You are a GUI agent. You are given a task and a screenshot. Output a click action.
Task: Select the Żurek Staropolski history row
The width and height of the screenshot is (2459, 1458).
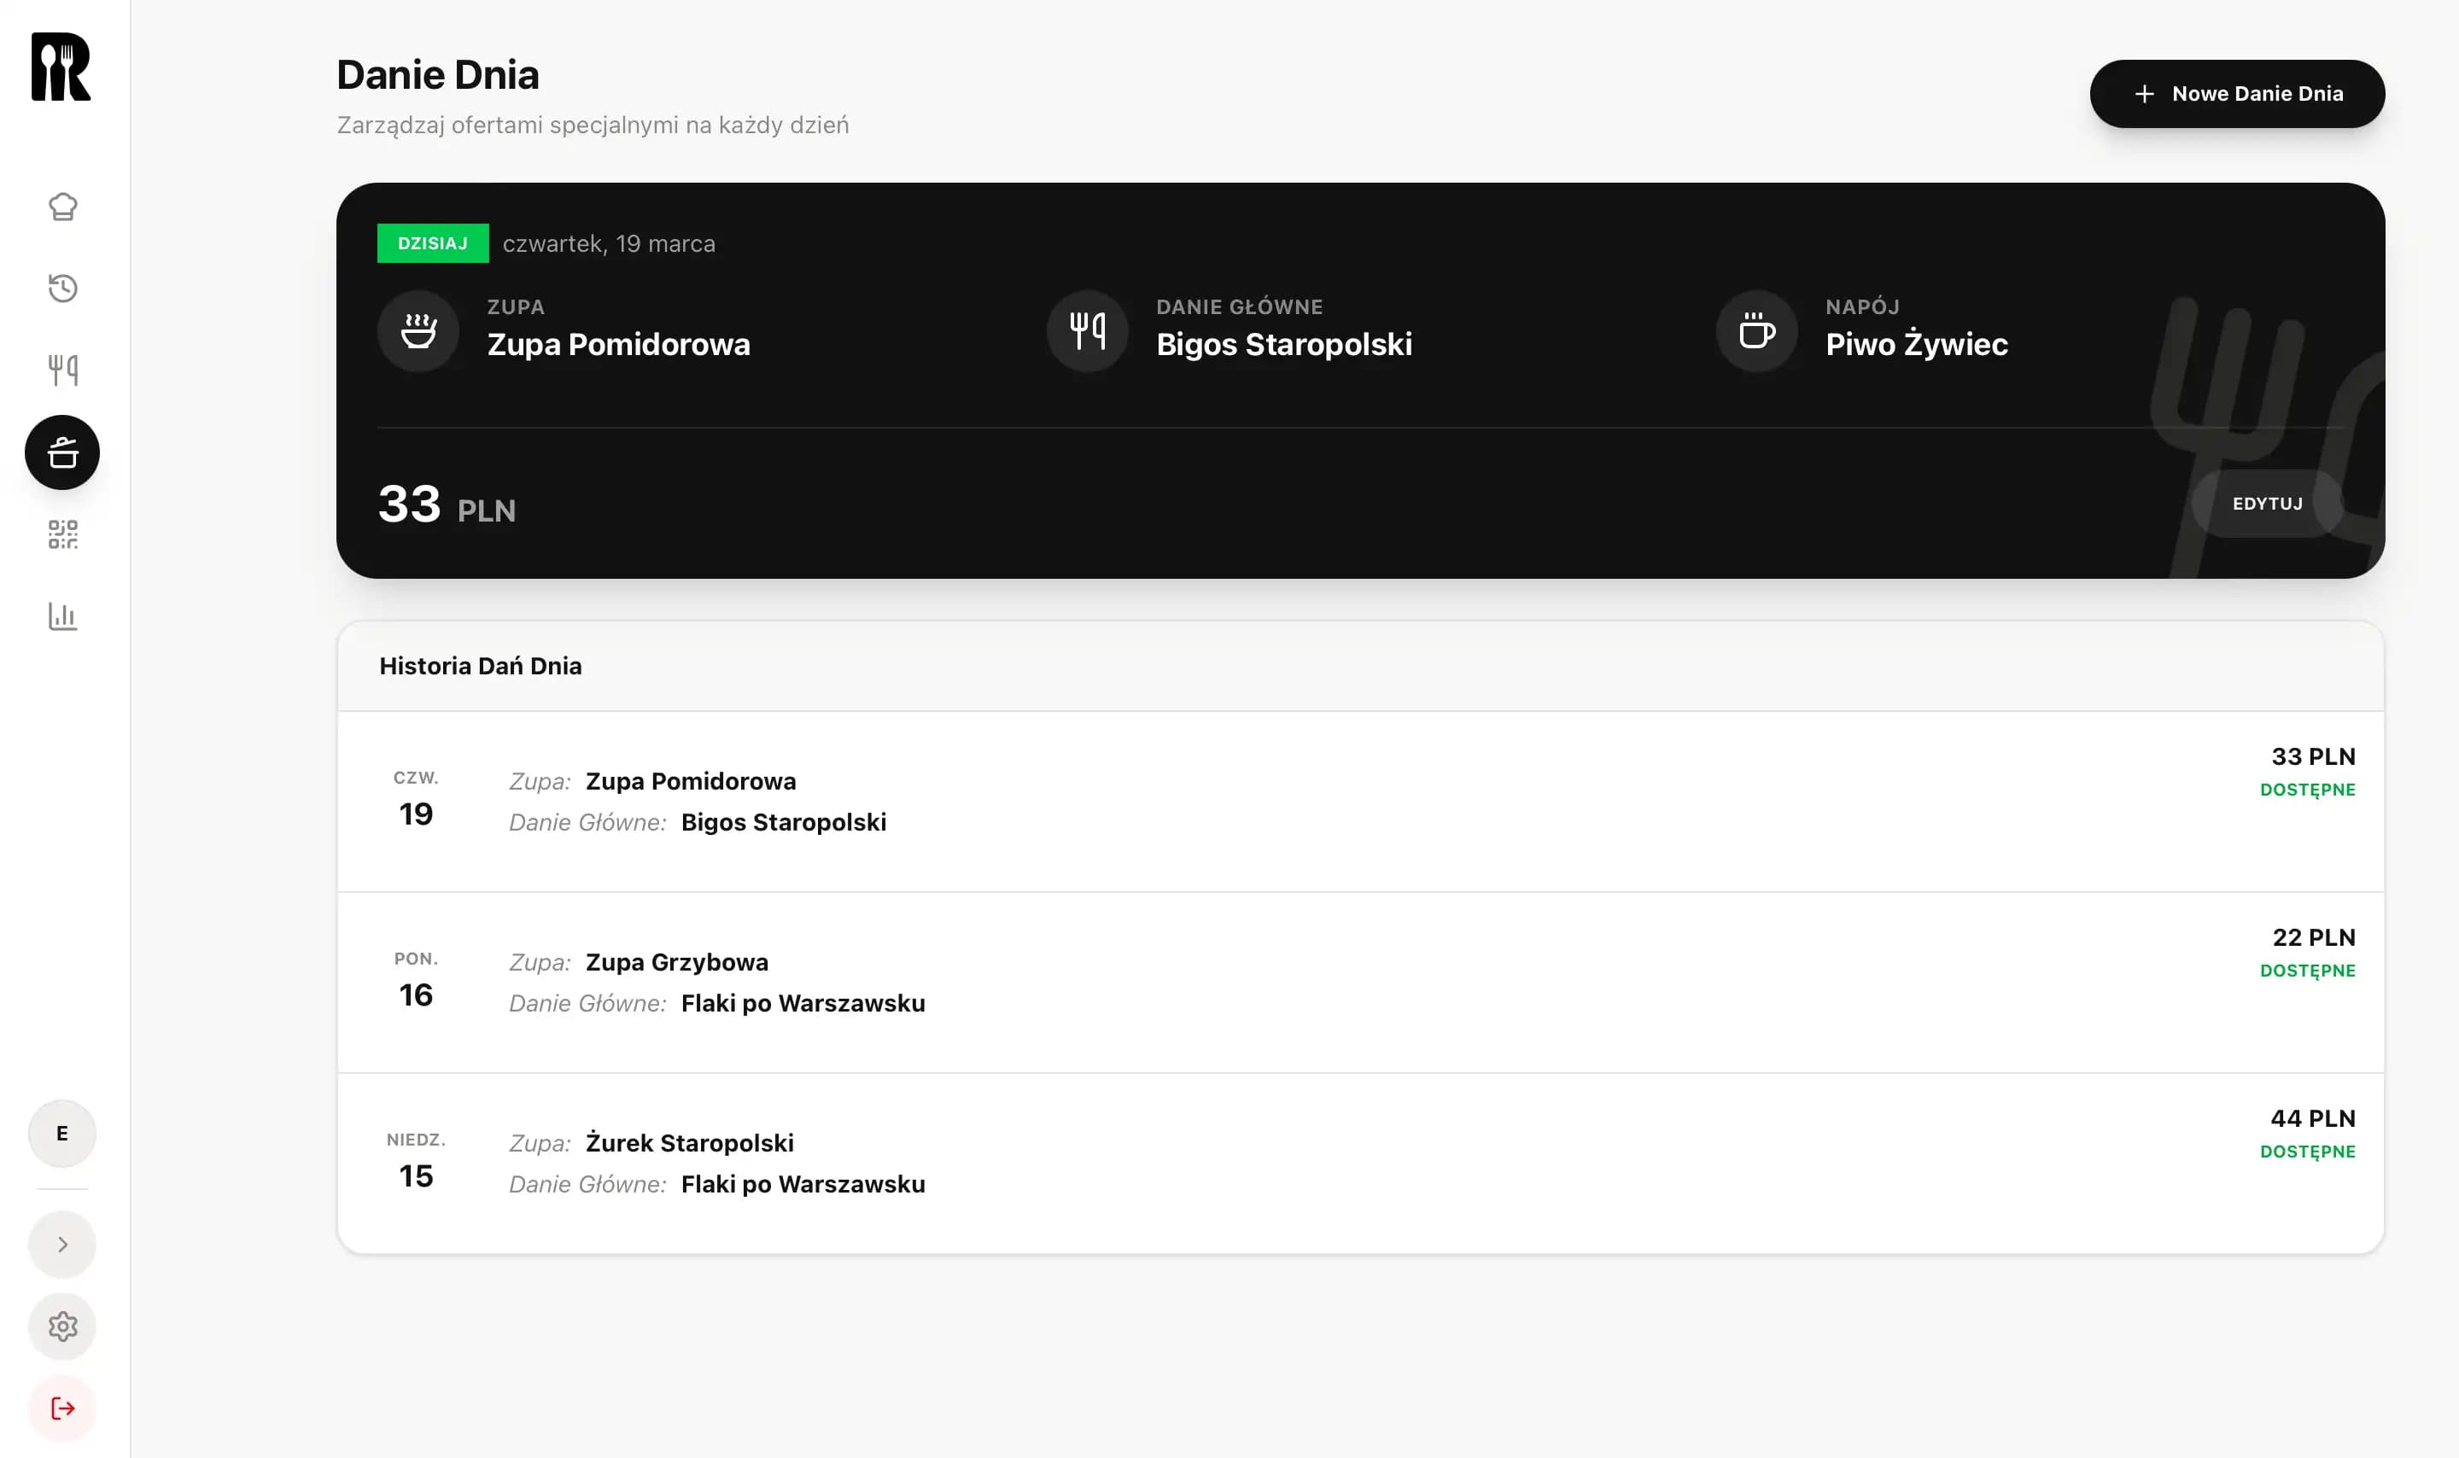point(1359,1163)
